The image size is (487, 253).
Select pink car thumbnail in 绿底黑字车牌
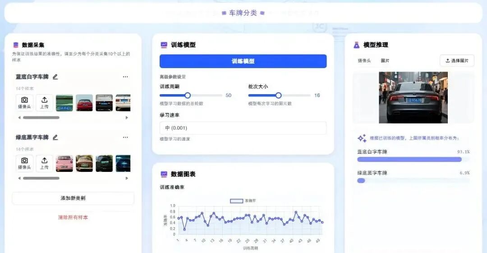point(64,163)
